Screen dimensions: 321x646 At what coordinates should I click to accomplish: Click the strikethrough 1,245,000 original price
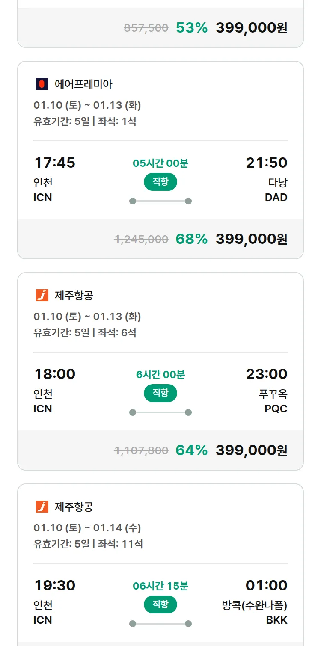pos(141,240)
